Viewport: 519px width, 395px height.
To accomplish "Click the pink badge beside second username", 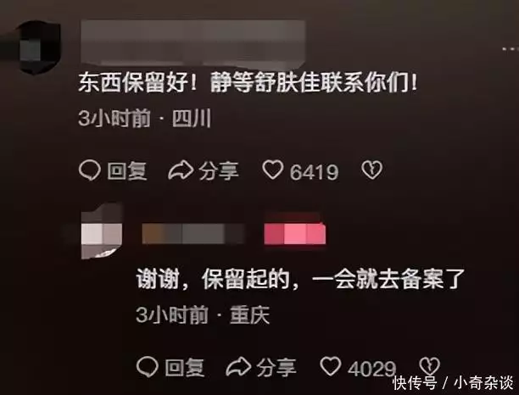I will click(295, 234).
